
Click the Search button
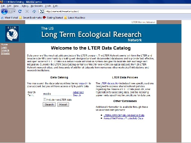[x=49, y=104]
